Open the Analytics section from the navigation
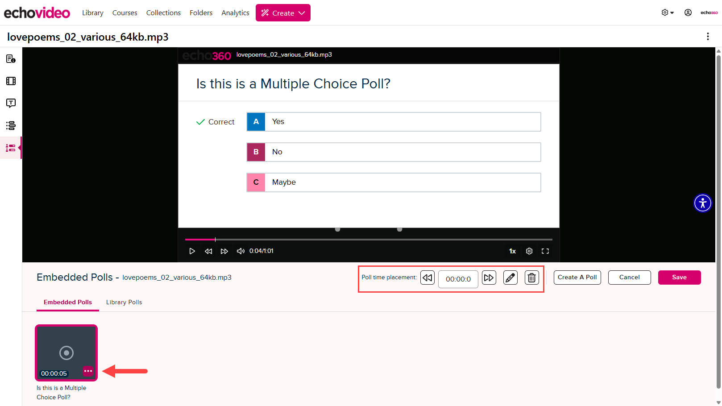 tap(235, 12)
